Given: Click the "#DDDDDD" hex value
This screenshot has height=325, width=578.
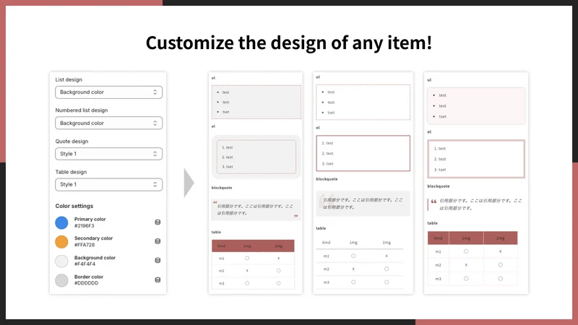Looking at the screenshot, I should (x=86, y=283).
